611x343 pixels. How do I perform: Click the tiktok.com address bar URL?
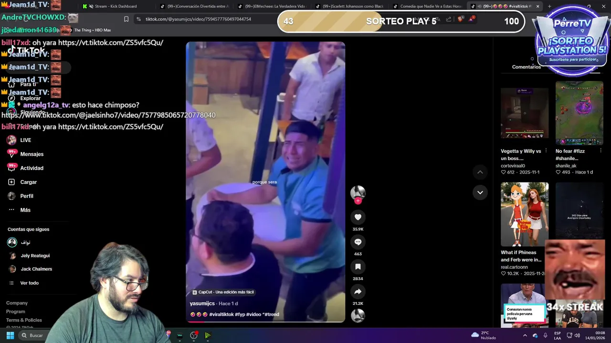[198, 19]
